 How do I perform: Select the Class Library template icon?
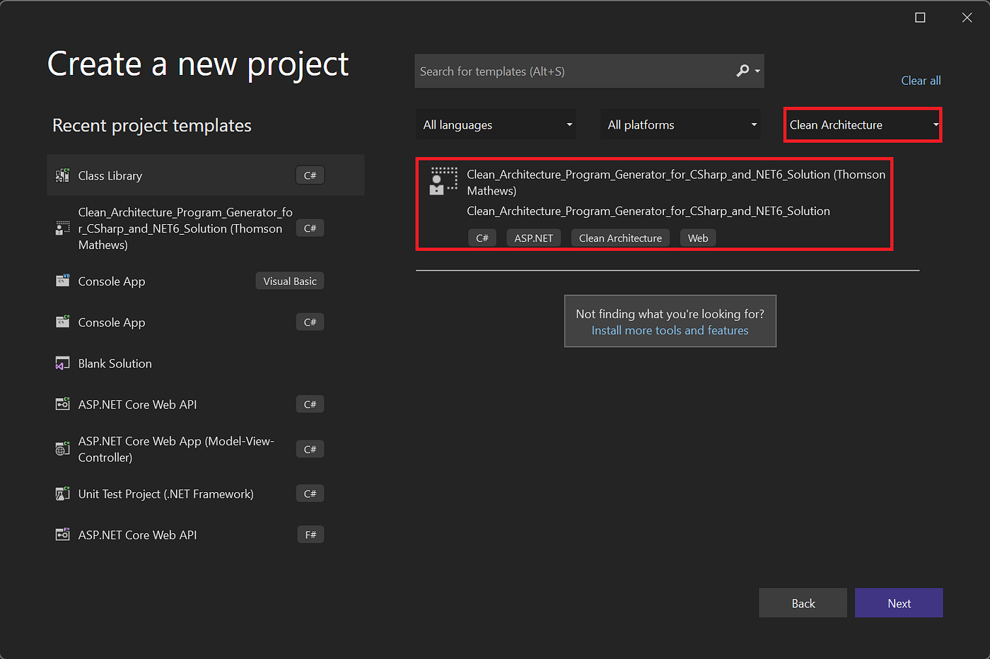pyautogui.click(x=62, y=175)
